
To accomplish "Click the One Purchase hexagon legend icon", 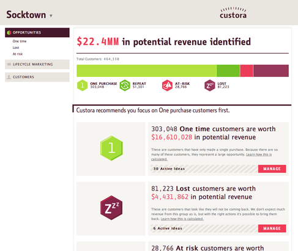I will pos(83,85).
